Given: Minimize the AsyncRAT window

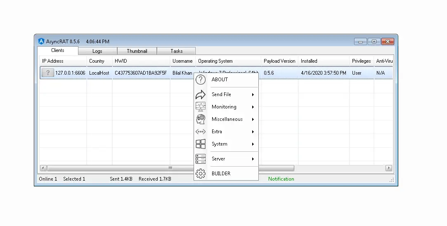Looking at the screenshot, I should pos(360,42).
